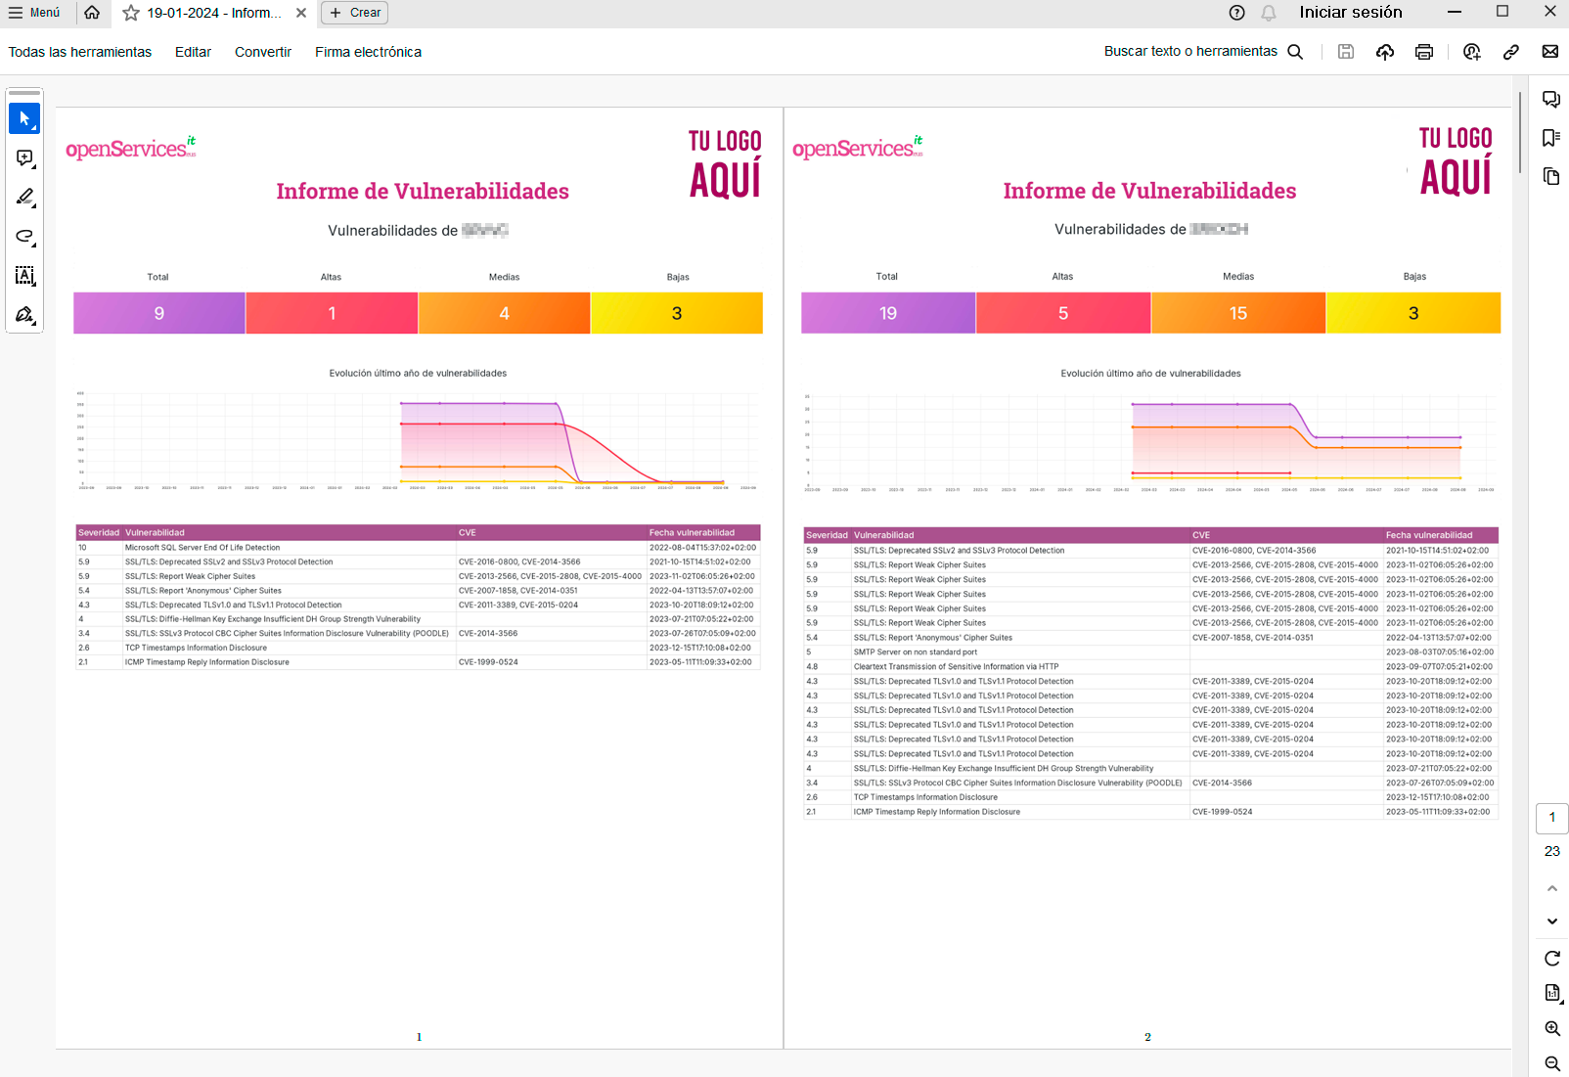Image resolution: width=1569 pixels, height=1077 pixels.
Task: Open the Convertir menu
Action: pos(263,52)
